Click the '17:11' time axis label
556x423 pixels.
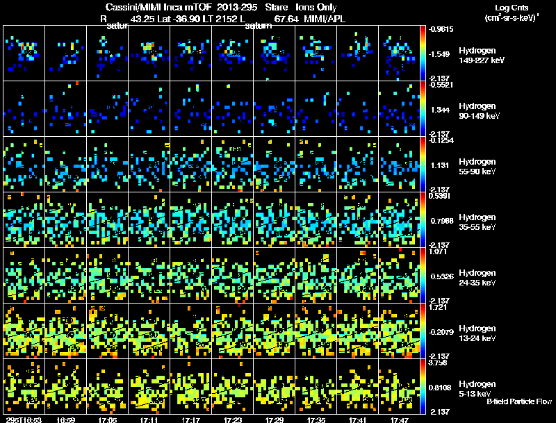tap(149, 420)
